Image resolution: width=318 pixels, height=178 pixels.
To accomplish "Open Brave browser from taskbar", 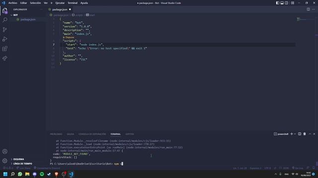I will (x=56, y=174).
